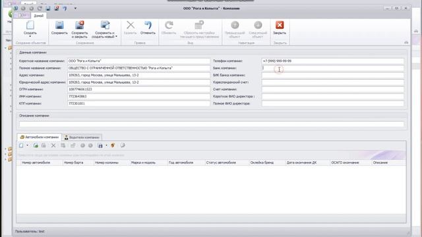Image resolution: width=422 pixels, height=237 pixels.
Task: Click the grid toolbar delete X icon
Action: point(53,145)
